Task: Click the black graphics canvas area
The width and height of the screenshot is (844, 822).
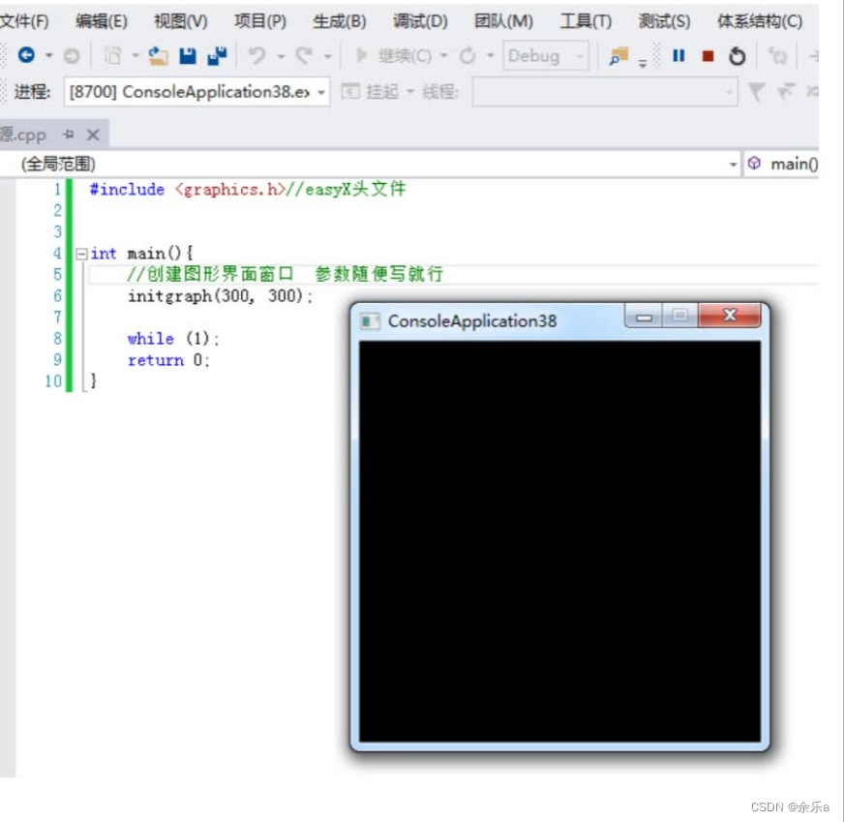Action: (x=559, y=541)
